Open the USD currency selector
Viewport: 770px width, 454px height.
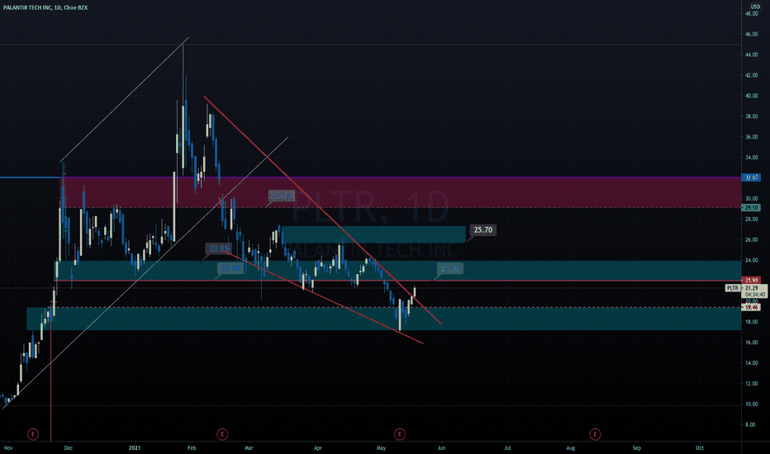pos(755,7)
